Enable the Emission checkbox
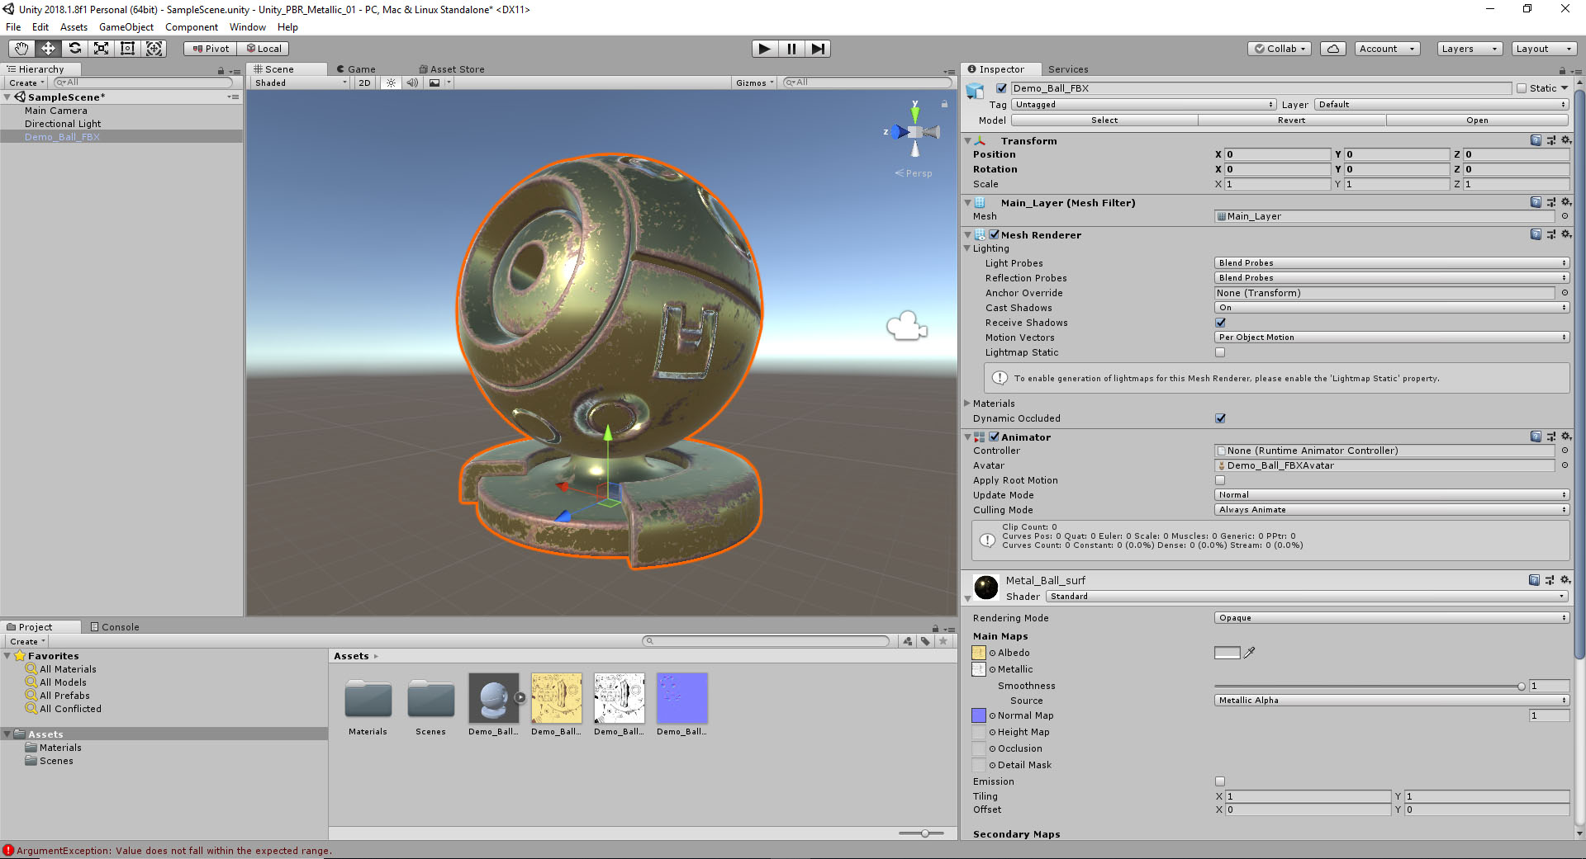1586x859 pixels. point(1220,781)
